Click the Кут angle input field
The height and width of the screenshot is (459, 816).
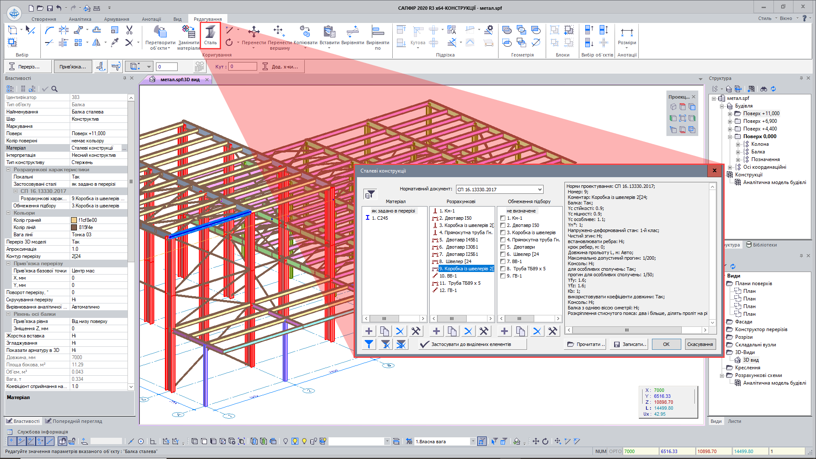(243, 67)
